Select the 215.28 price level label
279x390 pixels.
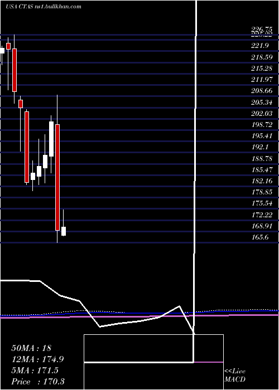tap(262, 68)
